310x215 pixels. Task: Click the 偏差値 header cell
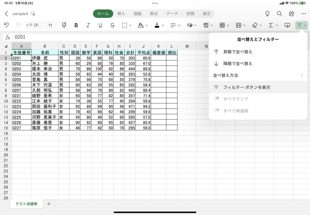pyautogui.click(x=159, y=52)
